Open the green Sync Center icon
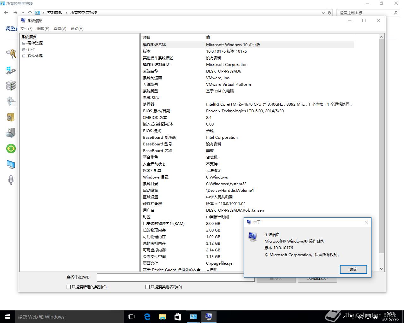 [11, 149]
